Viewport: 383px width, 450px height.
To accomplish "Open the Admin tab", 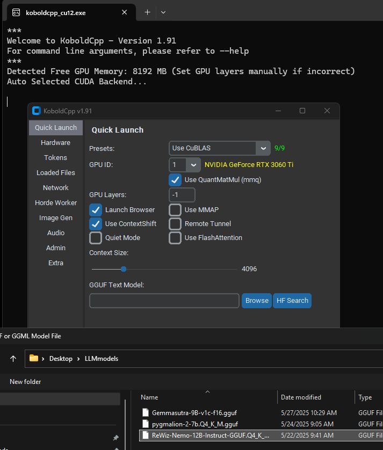I will pyautogui.click(x=56, y=248).
